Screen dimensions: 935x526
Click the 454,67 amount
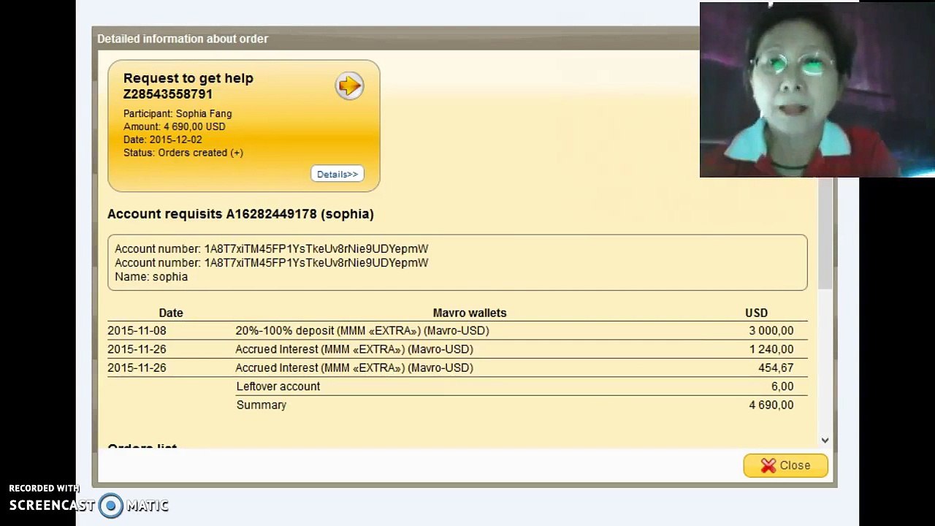coord(776,368)
